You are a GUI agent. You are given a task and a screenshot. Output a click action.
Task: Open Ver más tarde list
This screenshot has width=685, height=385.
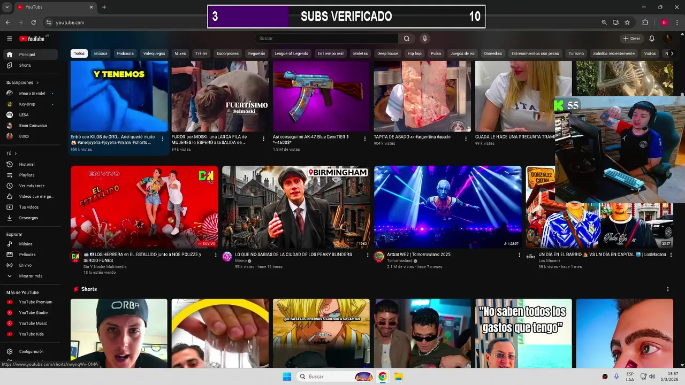click(29, 186)
